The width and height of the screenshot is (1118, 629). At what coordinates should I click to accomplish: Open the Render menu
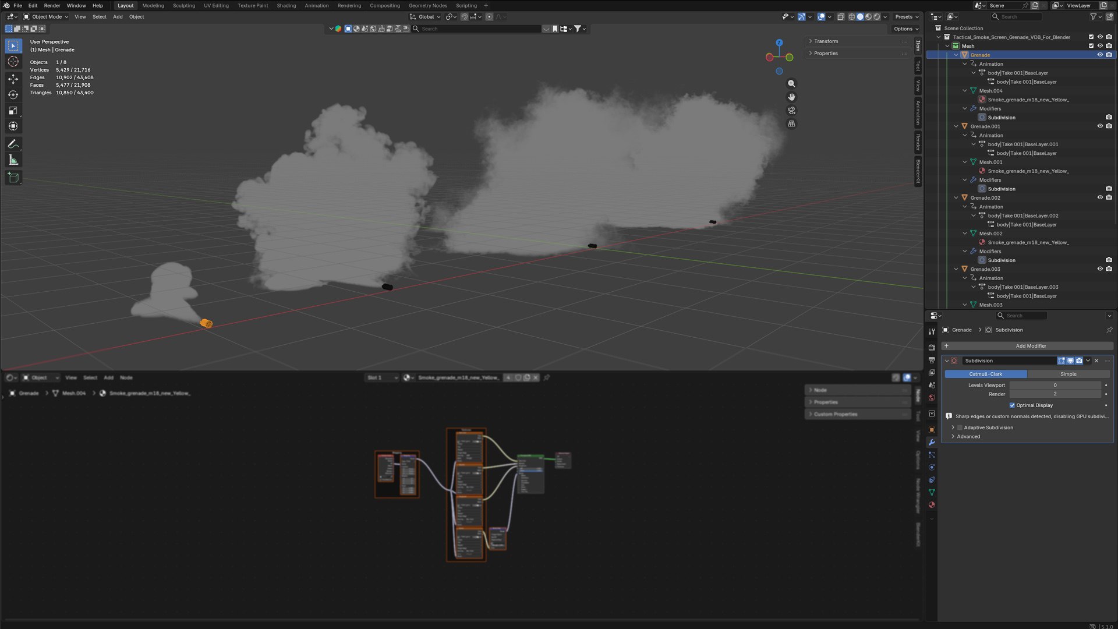coord(52,6)
